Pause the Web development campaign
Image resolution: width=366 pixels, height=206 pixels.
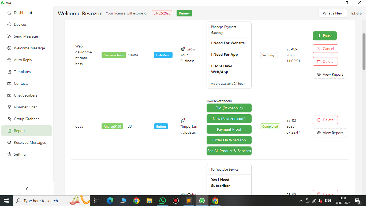click(x=325, y=36)
